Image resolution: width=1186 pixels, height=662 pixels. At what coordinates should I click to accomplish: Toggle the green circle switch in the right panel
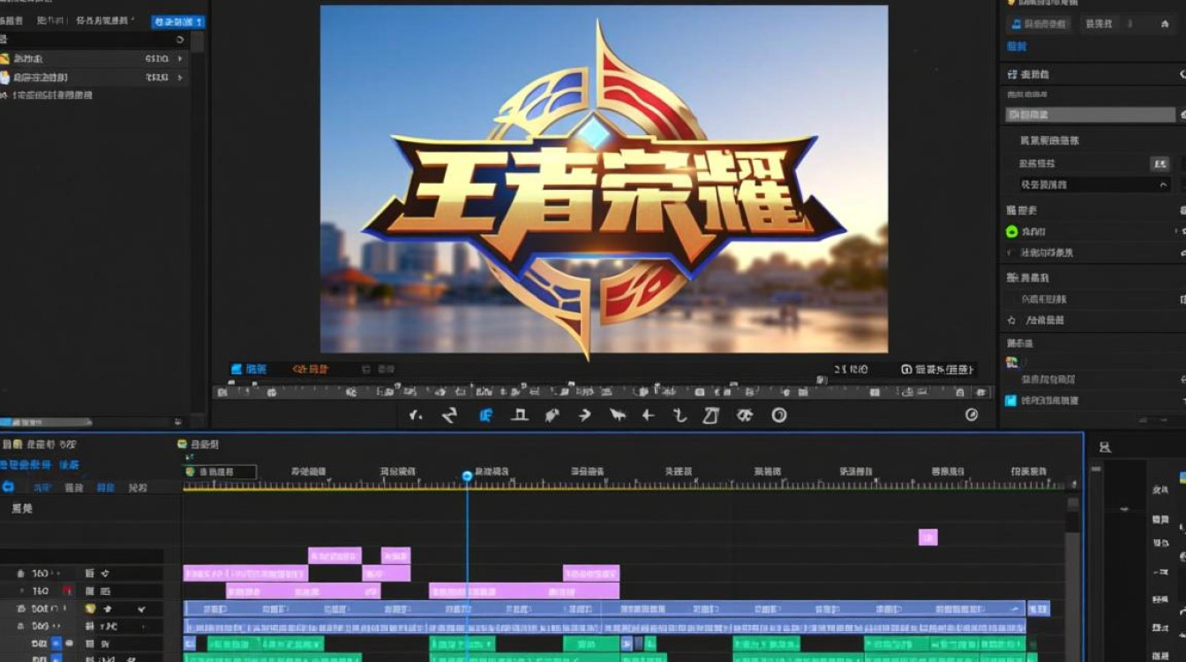(x=1012, y=232)
